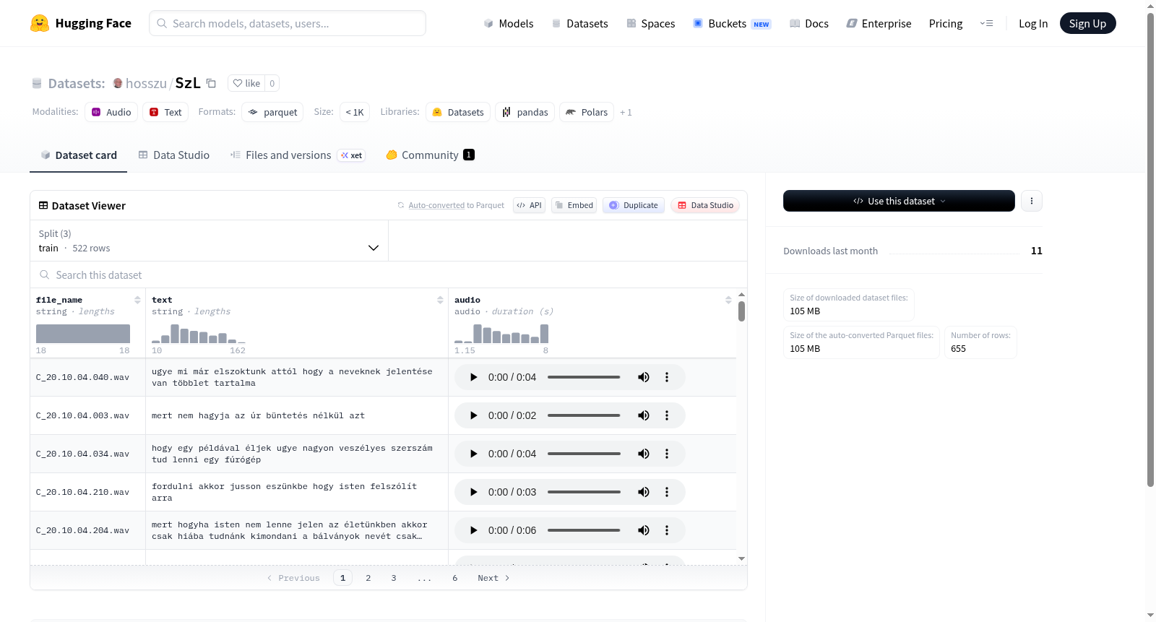This screenshot has width=1156, height=622.
Task: Play audio for C_20.10.04.040.wav
Action: point(473,377)
